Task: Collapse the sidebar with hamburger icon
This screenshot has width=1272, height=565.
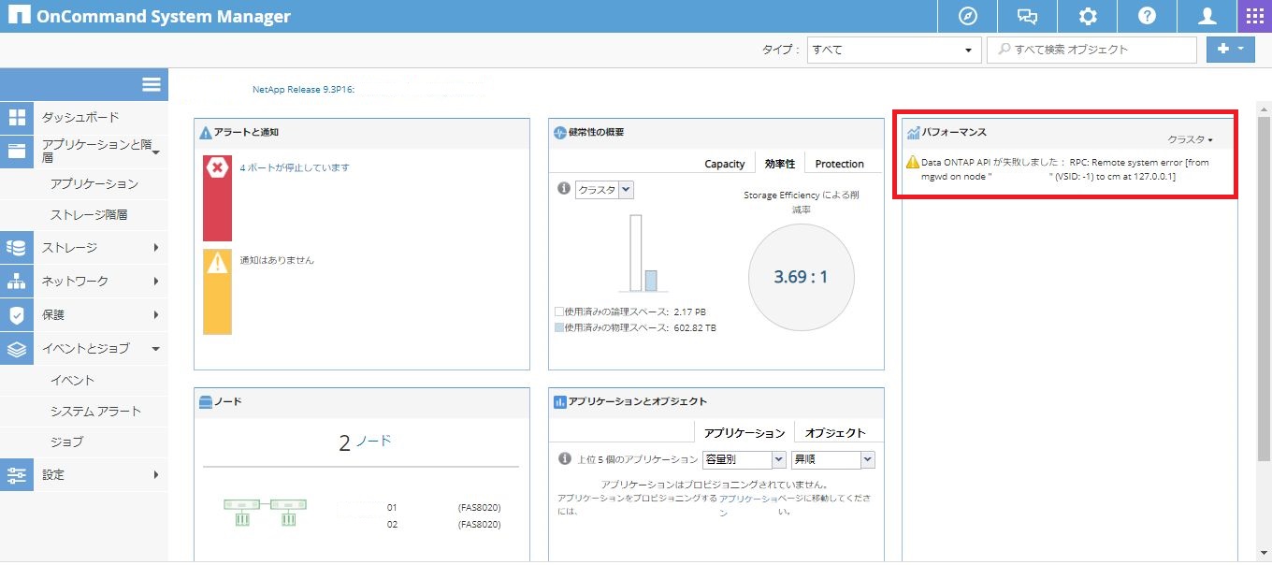Action: click(x=152, y=84)
